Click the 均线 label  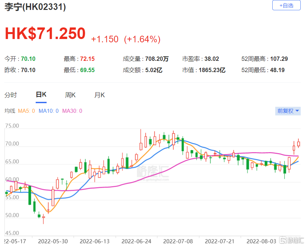point(10,111)
